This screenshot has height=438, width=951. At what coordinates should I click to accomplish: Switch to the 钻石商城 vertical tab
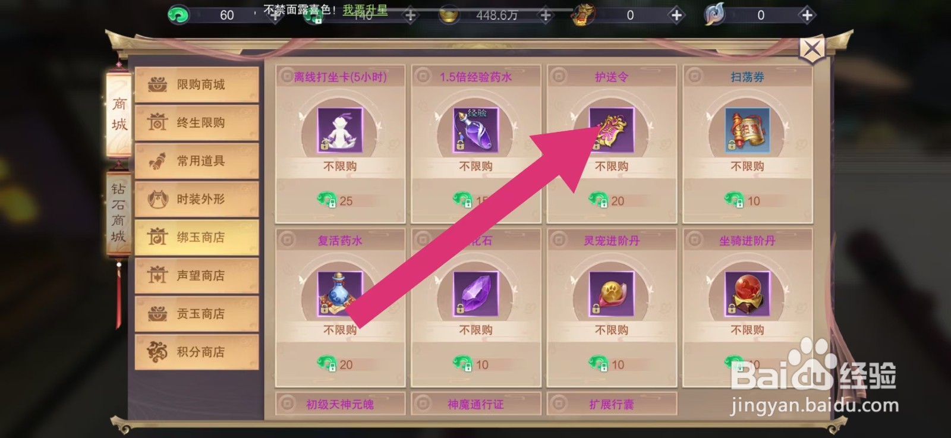118,213
